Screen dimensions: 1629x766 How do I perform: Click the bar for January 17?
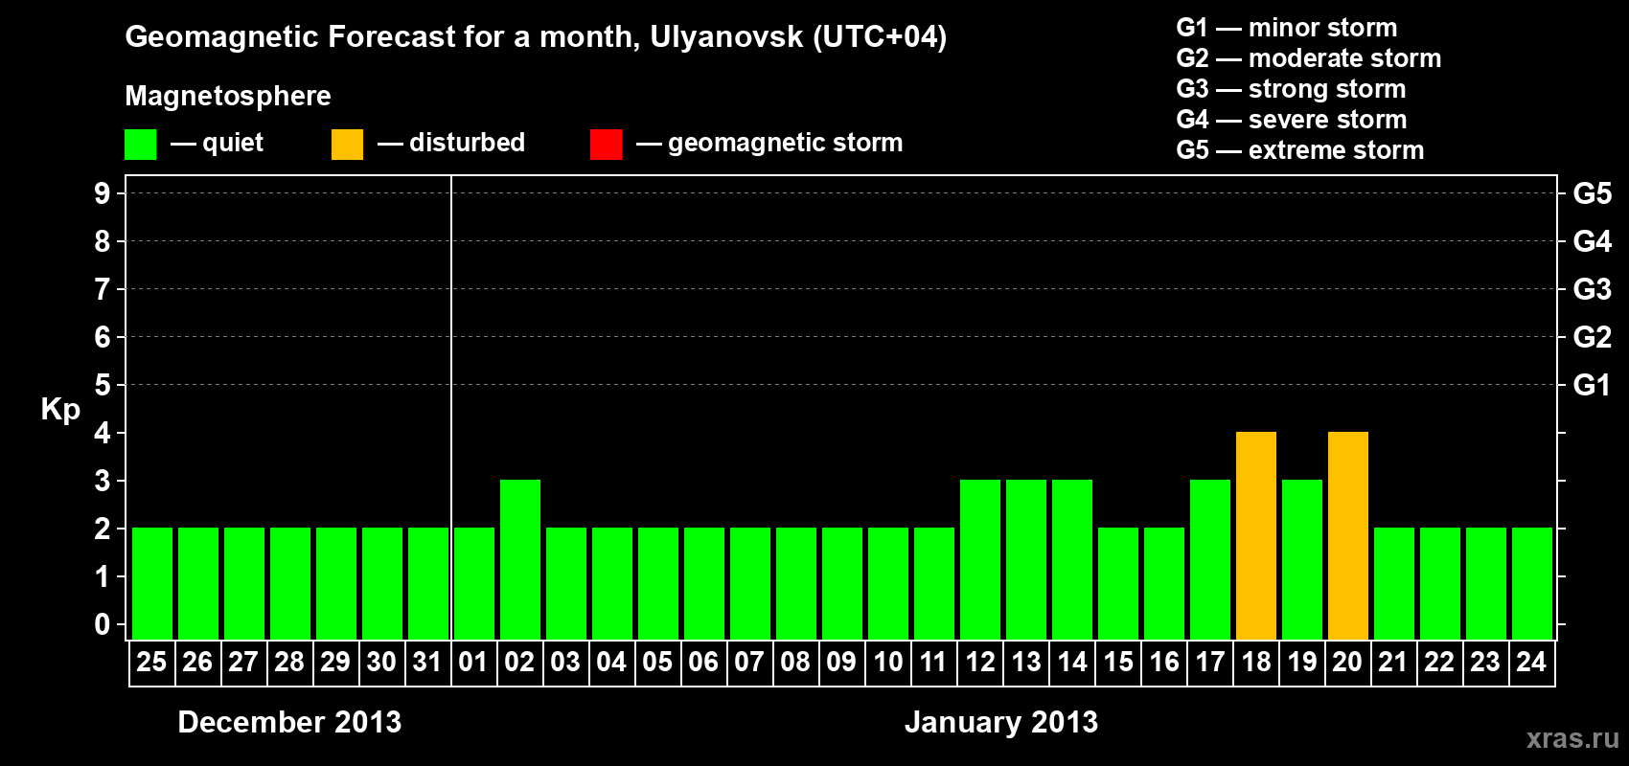coord(1210,560)
